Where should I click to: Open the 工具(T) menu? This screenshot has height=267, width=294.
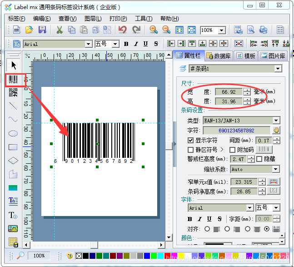click(x=144, y=19)
